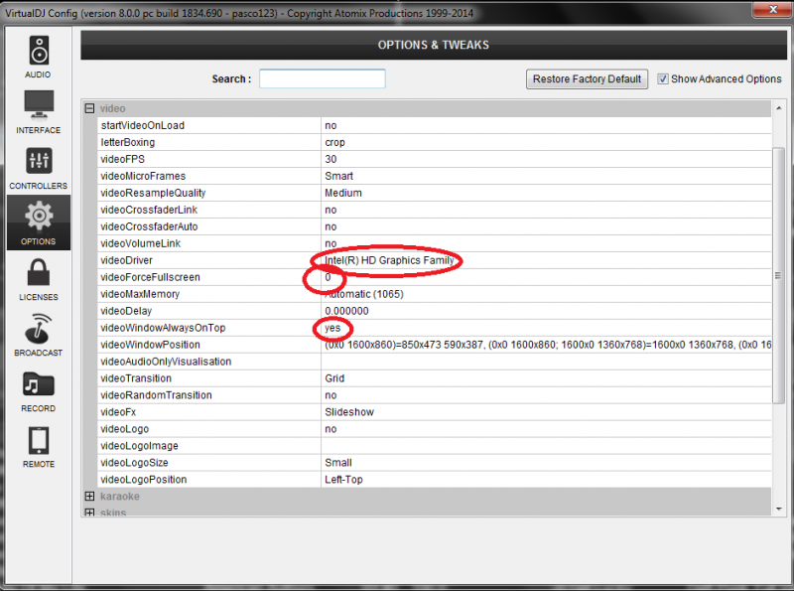Click videoDriver value 'Intel(R) HD Graphics Family'
This screenshot has width=794, height=591.
389,260
